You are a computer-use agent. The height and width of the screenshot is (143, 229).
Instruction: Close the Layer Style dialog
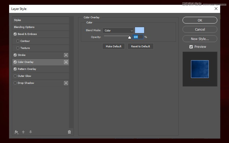pos(216,9)
